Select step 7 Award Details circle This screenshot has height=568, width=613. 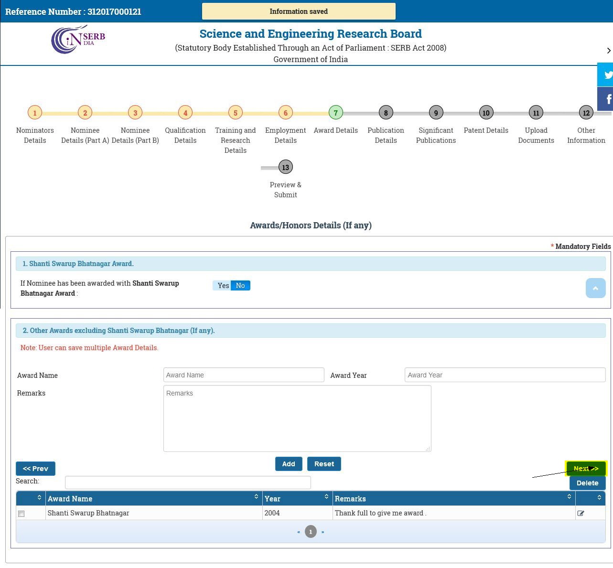pyautogui.click(x=336, y=113)
